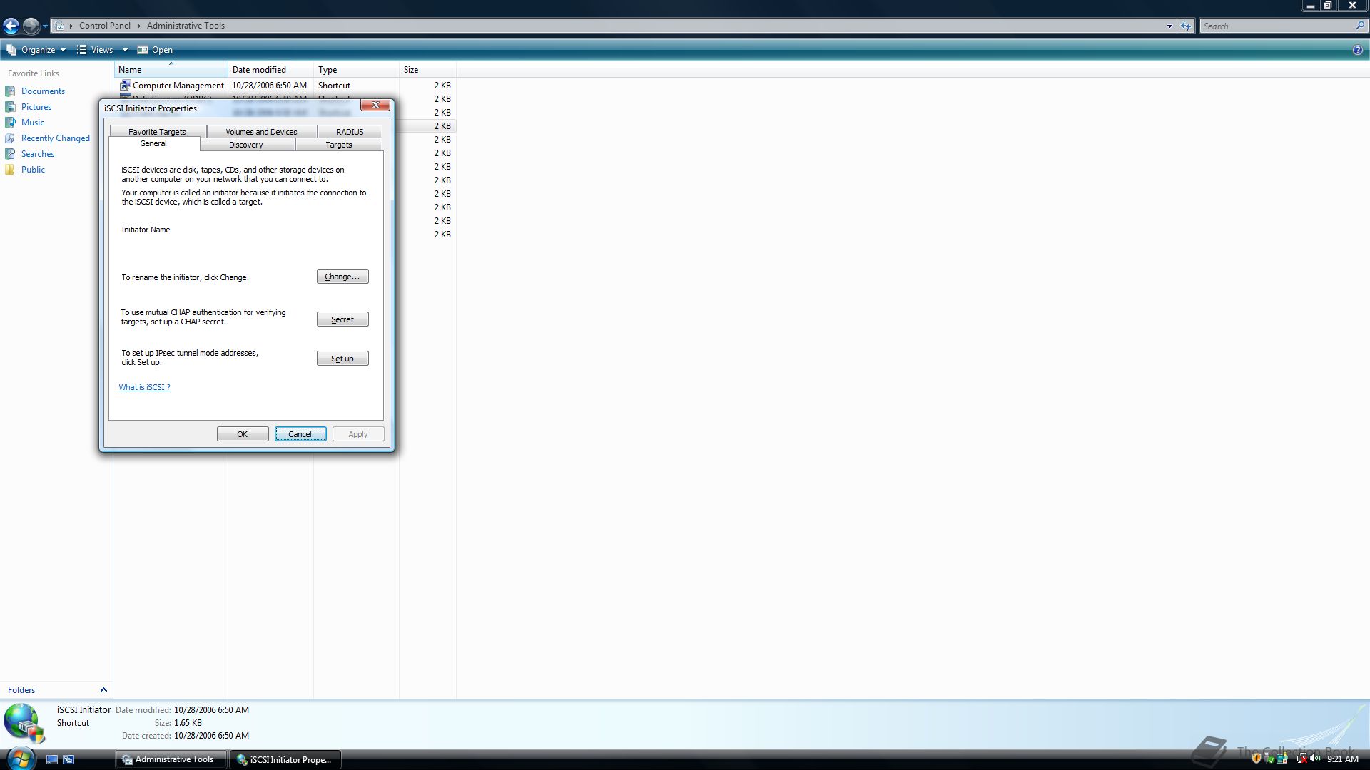Open Documents in Favorite Links
Viewport: 1370px width, 770px height.
pyautogui.click(x=43, y=91)
